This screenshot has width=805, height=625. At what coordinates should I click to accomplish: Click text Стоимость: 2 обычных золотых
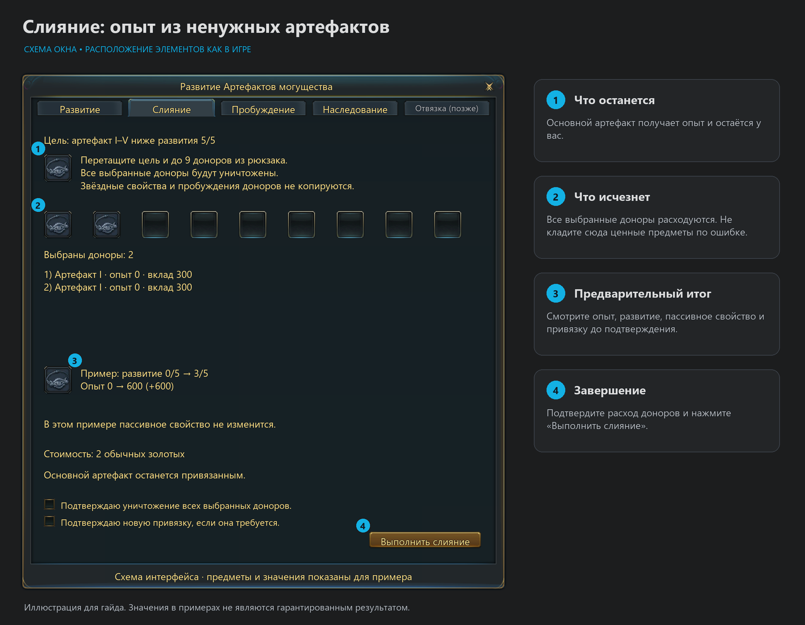(x=114, y=454)
